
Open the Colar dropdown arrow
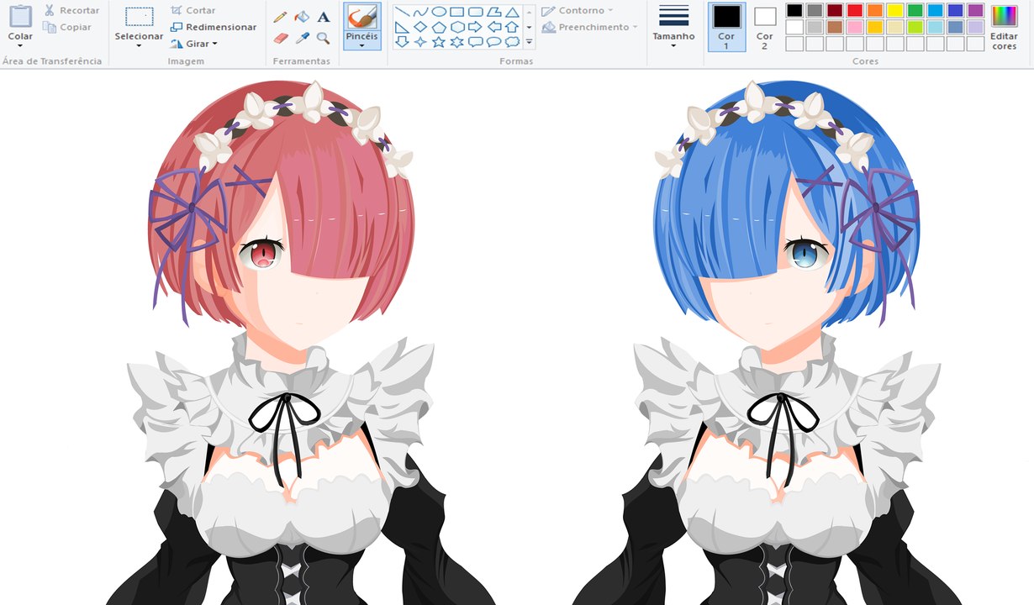point(20,46)
